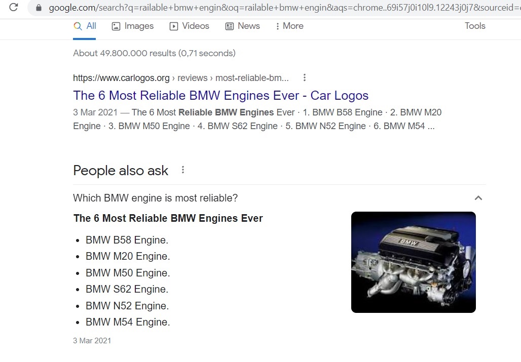Open People also ask options menu
The image size is (521, 362).
click(183, 170)
